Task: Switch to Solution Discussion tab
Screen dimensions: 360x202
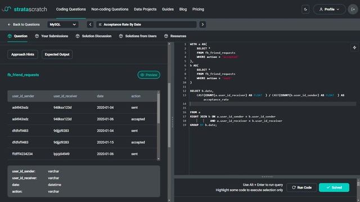Action: point(93,36)
